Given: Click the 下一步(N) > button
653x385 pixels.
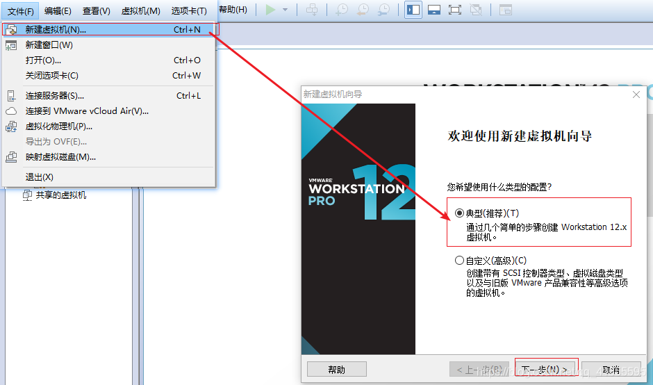Looking at the screenshot, I should 547,369.
